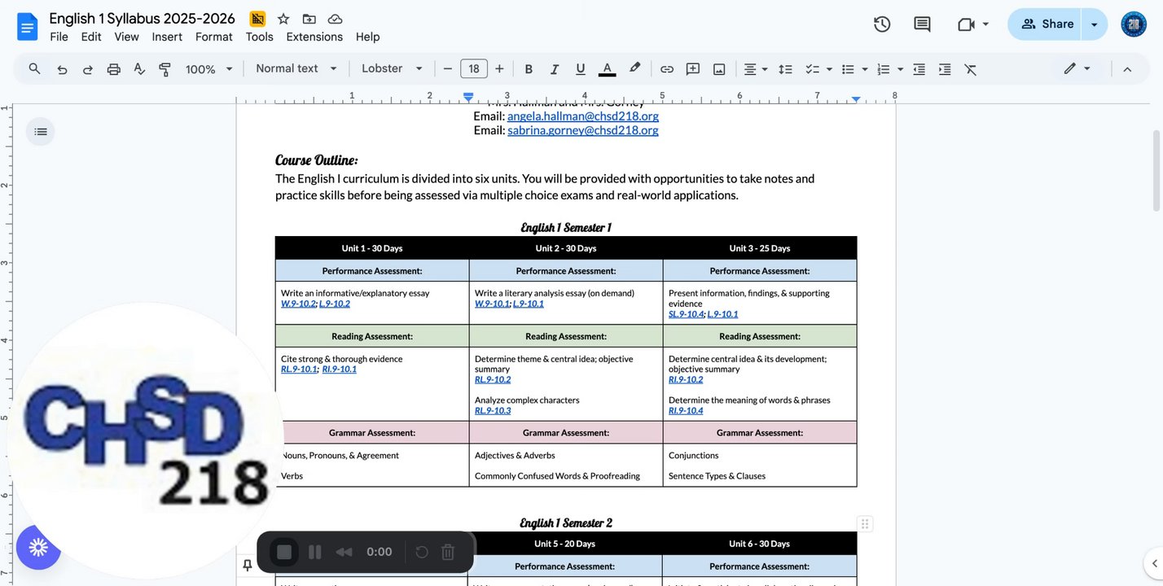Click the Move to folder icon
The height and width of the screenshot is (586, 1163).
point(309,19)
